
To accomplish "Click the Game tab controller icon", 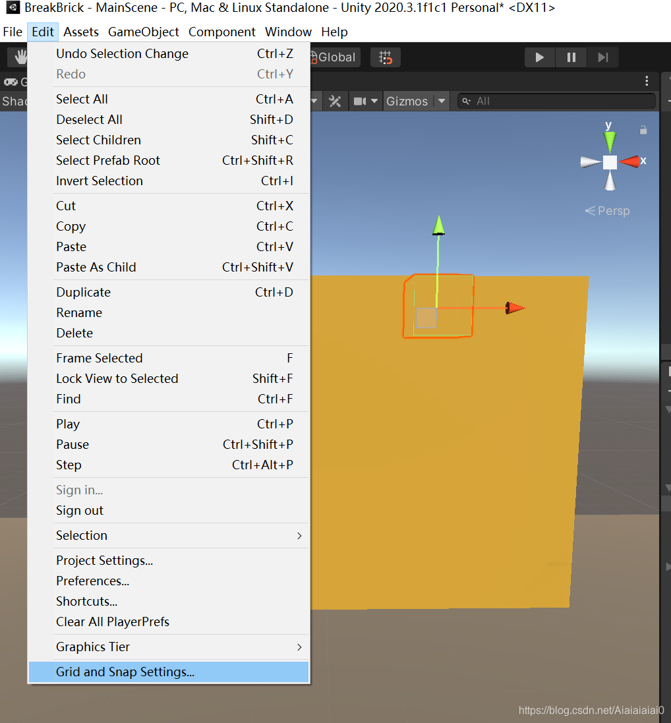I will point(11,82).
